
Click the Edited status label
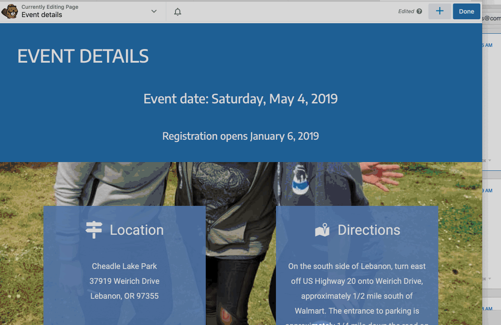[406, 11]
